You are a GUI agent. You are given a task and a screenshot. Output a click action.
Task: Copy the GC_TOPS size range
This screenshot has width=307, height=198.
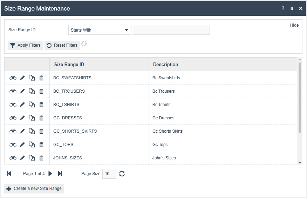pos(32,145)
